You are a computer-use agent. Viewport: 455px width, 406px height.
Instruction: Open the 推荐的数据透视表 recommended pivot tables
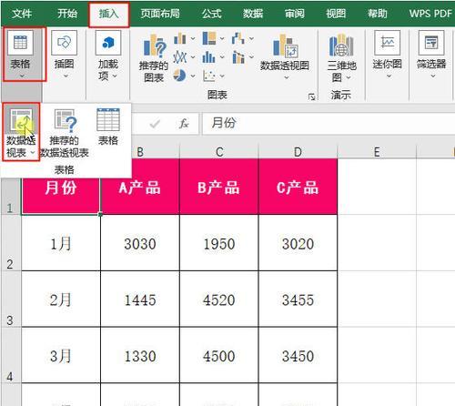point(65,133)
